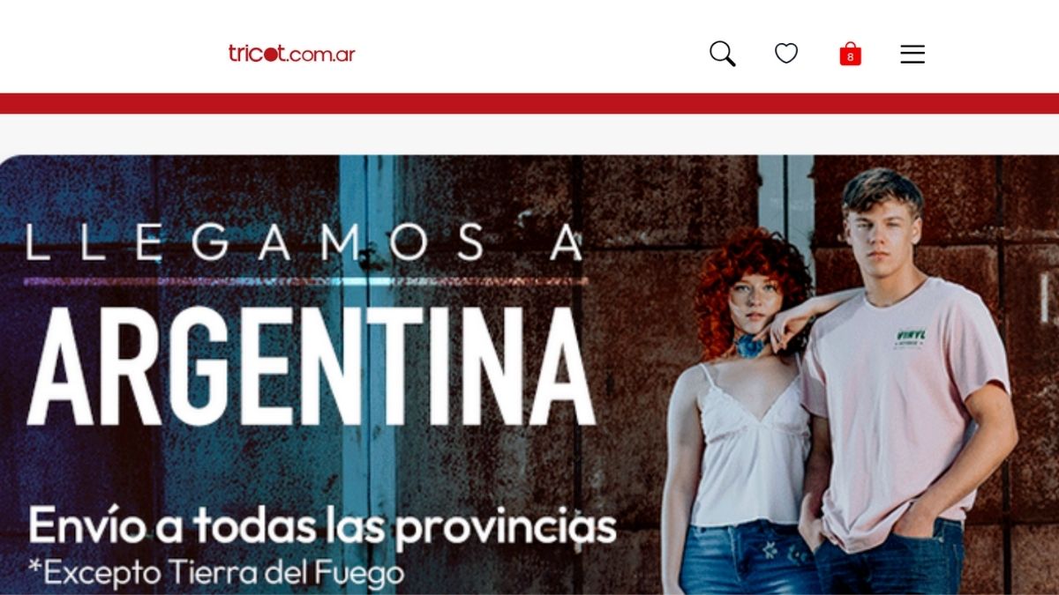Screen dimensions: 1059x595
Task: Click the ARGENTINA banner headline
Action: (x=312, y=367)
